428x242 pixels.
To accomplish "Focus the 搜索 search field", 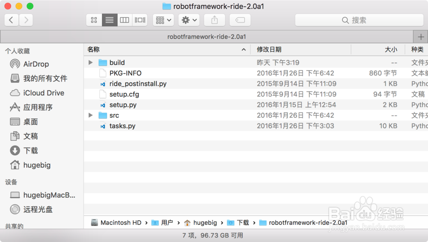I will pos(359,20).
